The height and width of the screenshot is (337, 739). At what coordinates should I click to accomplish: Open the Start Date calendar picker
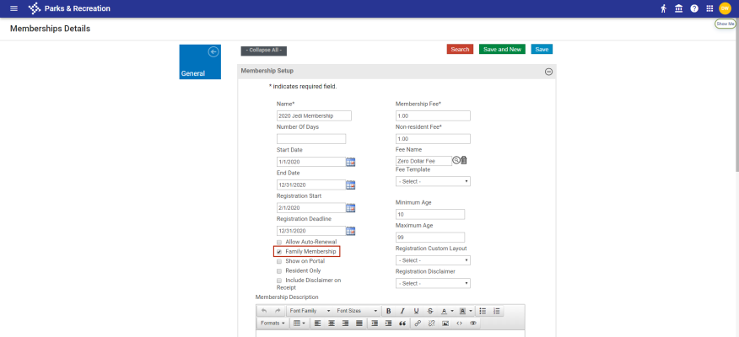(351, 162)
